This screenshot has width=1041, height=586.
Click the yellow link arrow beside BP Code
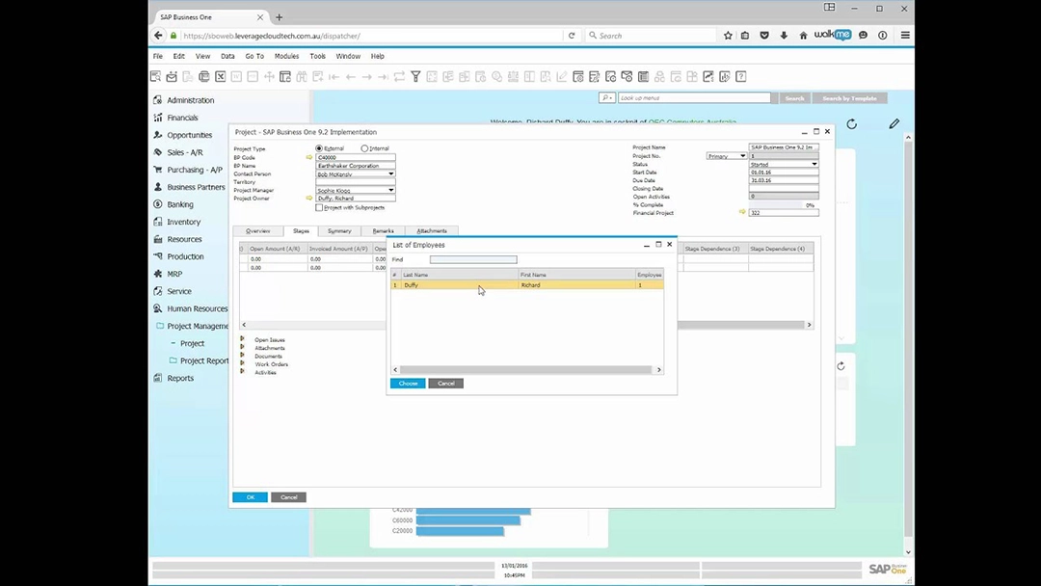pyautogui.click(x=309, y=157)
